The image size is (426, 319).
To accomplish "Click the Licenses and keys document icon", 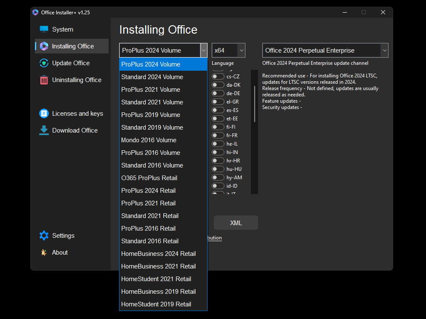I will click(44, 114).
